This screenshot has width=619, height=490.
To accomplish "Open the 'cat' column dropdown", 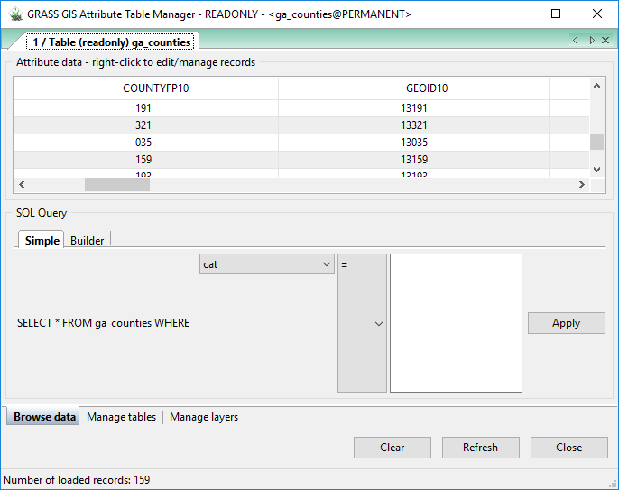I will click(x=266, y=264).
